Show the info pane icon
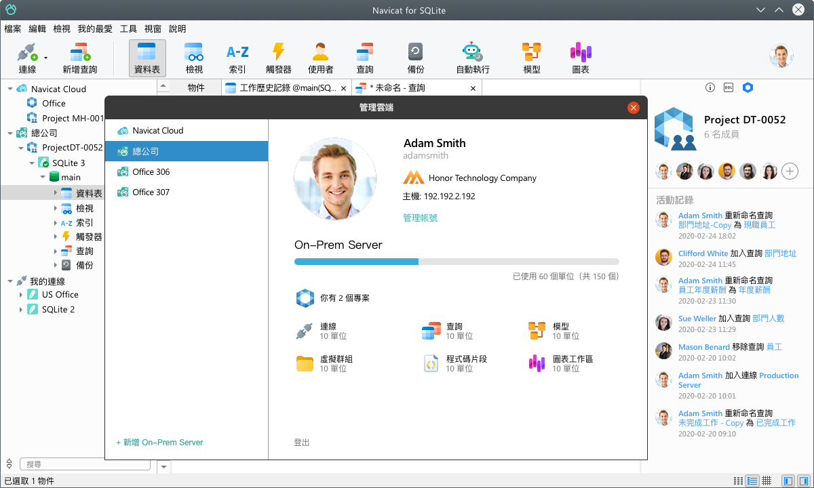Viewport: 814px width, 488px height. click(710, 87)
